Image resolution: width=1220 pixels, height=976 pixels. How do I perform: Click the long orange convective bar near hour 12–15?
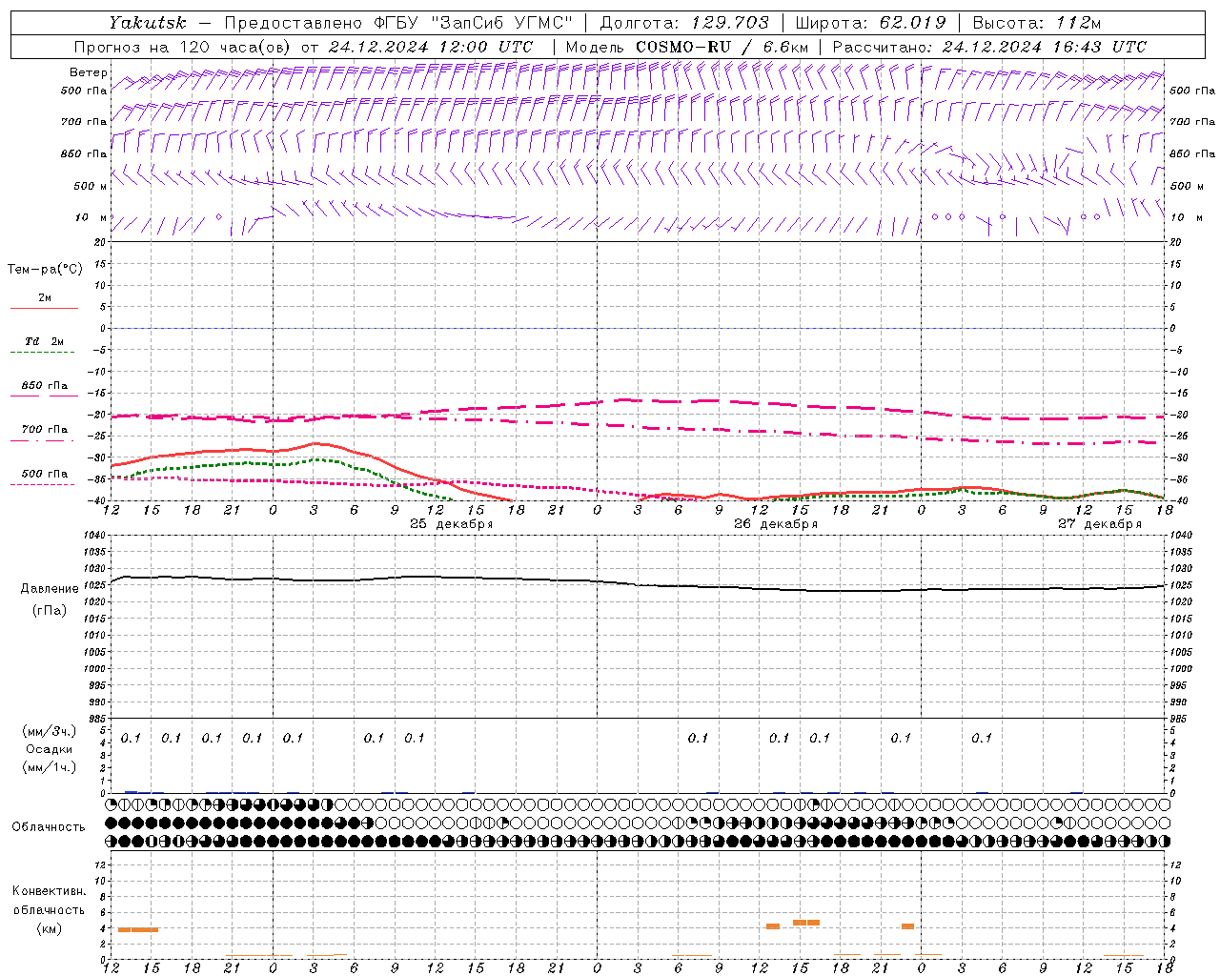coord(138,929)
